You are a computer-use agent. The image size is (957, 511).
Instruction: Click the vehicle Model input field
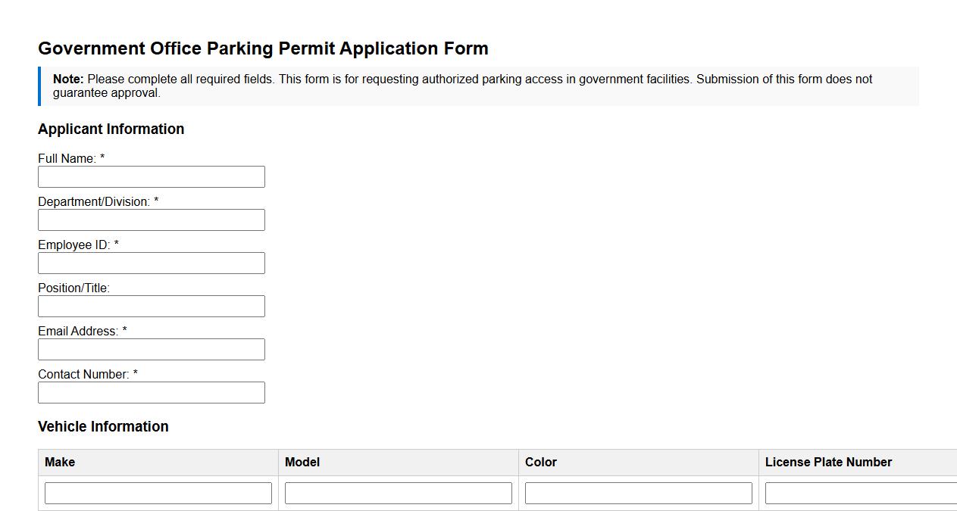pyautogui.click(x=398, y=492)
